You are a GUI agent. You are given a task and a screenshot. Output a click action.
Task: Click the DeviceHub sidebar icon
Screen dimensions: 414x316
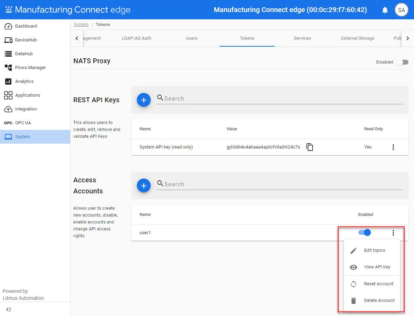(x=8, y=40)
